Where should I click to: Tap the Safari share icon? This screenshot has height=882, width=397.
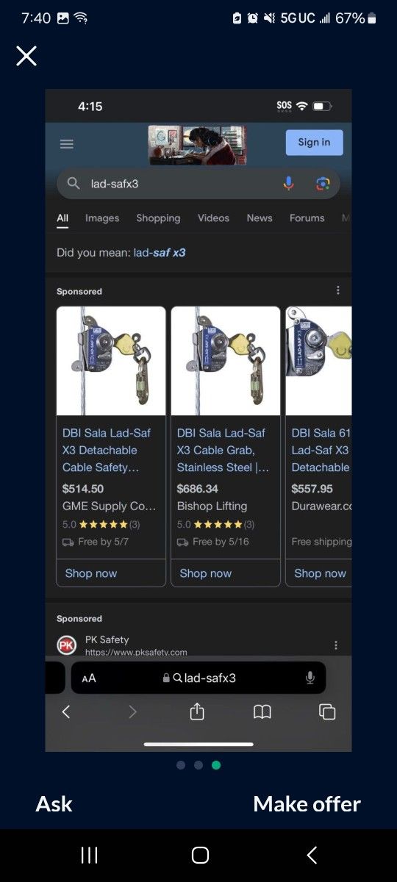click(x=197, y=711)
